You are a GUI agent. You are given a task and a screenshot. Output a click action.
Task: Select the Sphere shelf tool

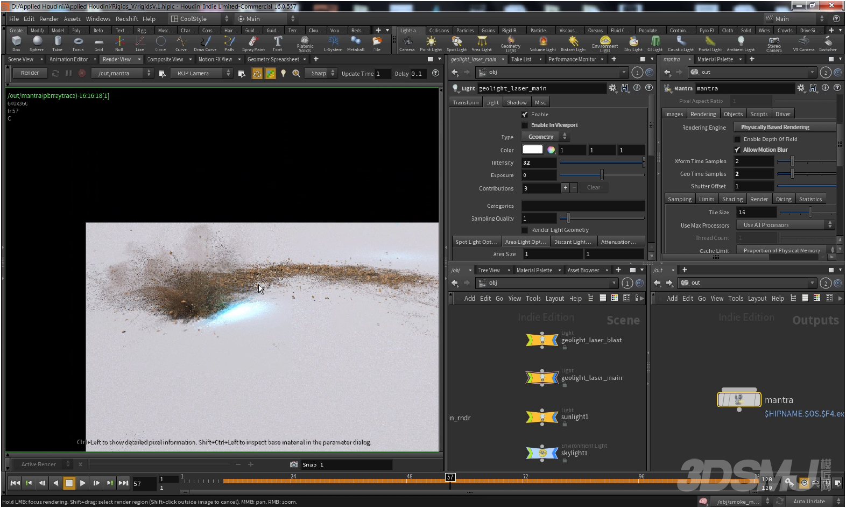37,44
